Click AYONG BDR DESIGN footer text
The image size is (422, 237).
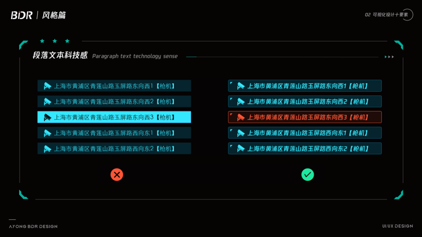33,226
